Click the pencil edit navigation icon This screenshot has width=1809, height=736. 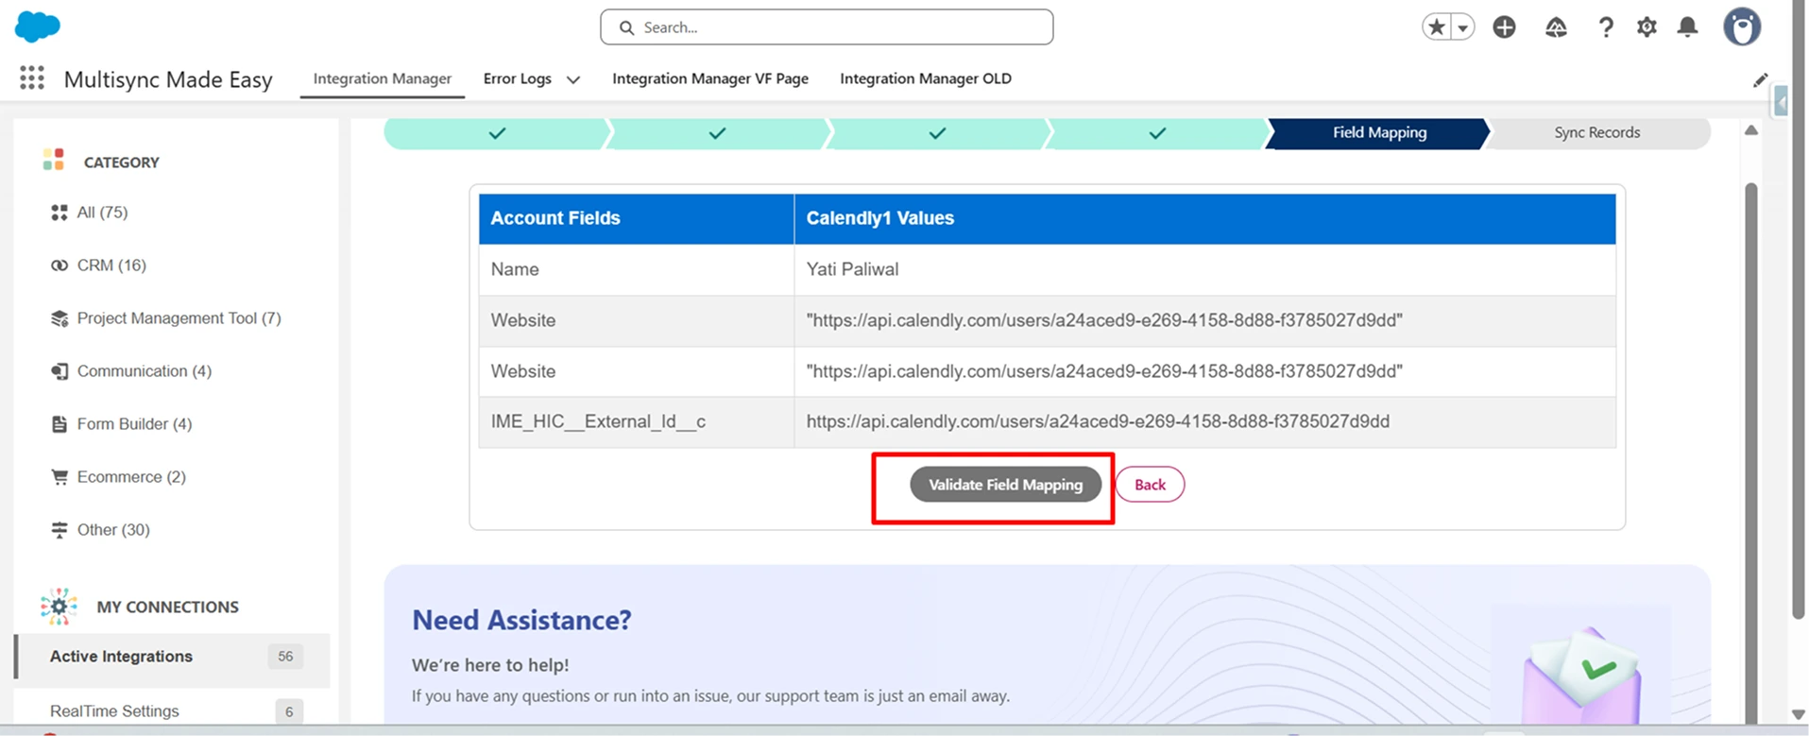(x=1761, y=80)
